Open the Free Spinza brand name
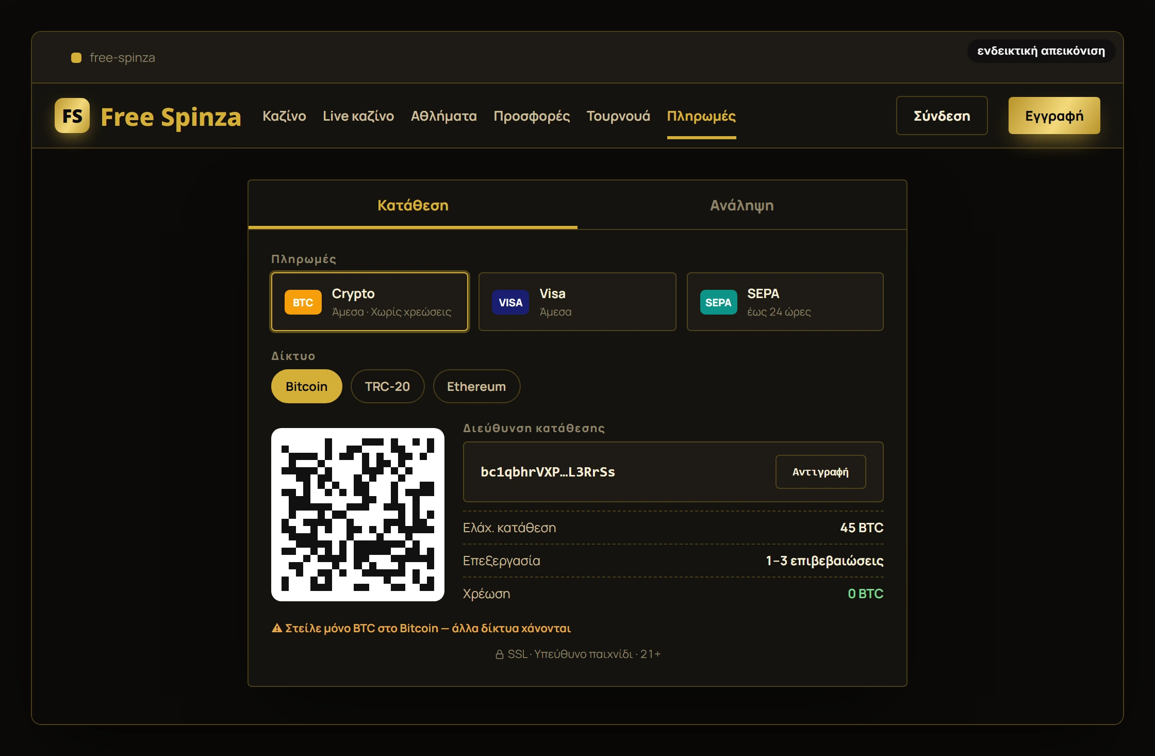 [x=171, y=117]
